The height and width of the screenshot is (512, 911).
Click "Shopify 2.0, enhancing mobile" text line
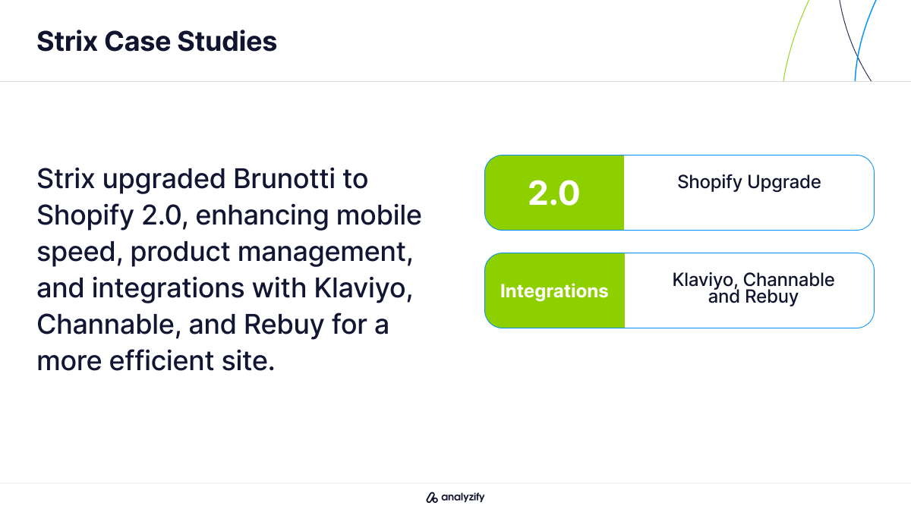[x=229, y=216]
